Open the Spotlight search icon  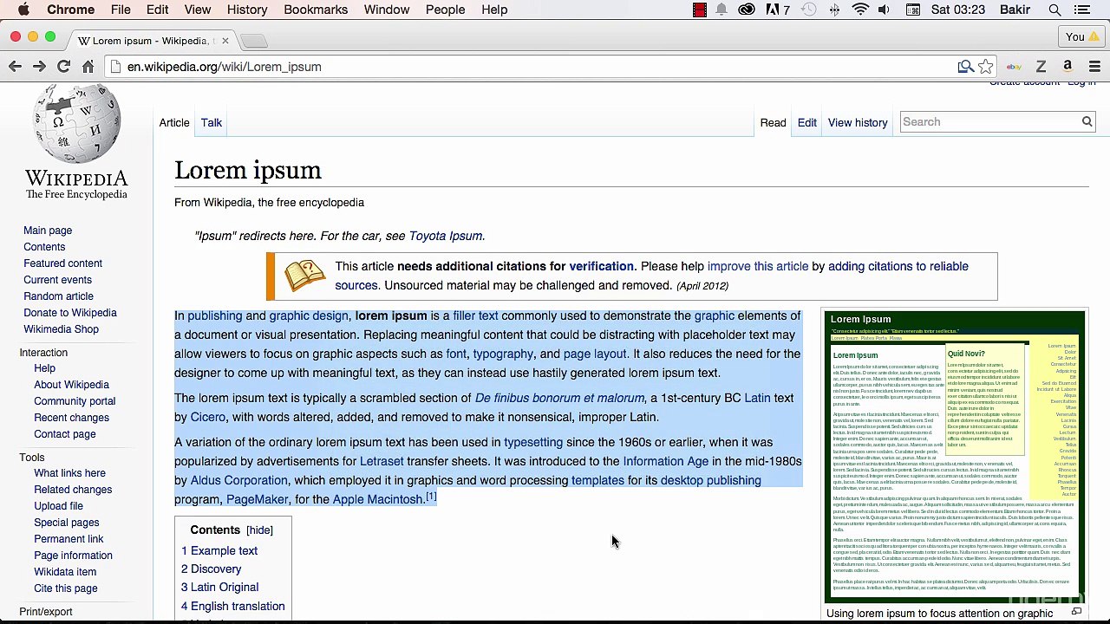[x=1054, y=10]
